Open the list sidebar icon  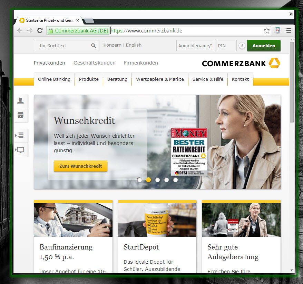(20, 135)
